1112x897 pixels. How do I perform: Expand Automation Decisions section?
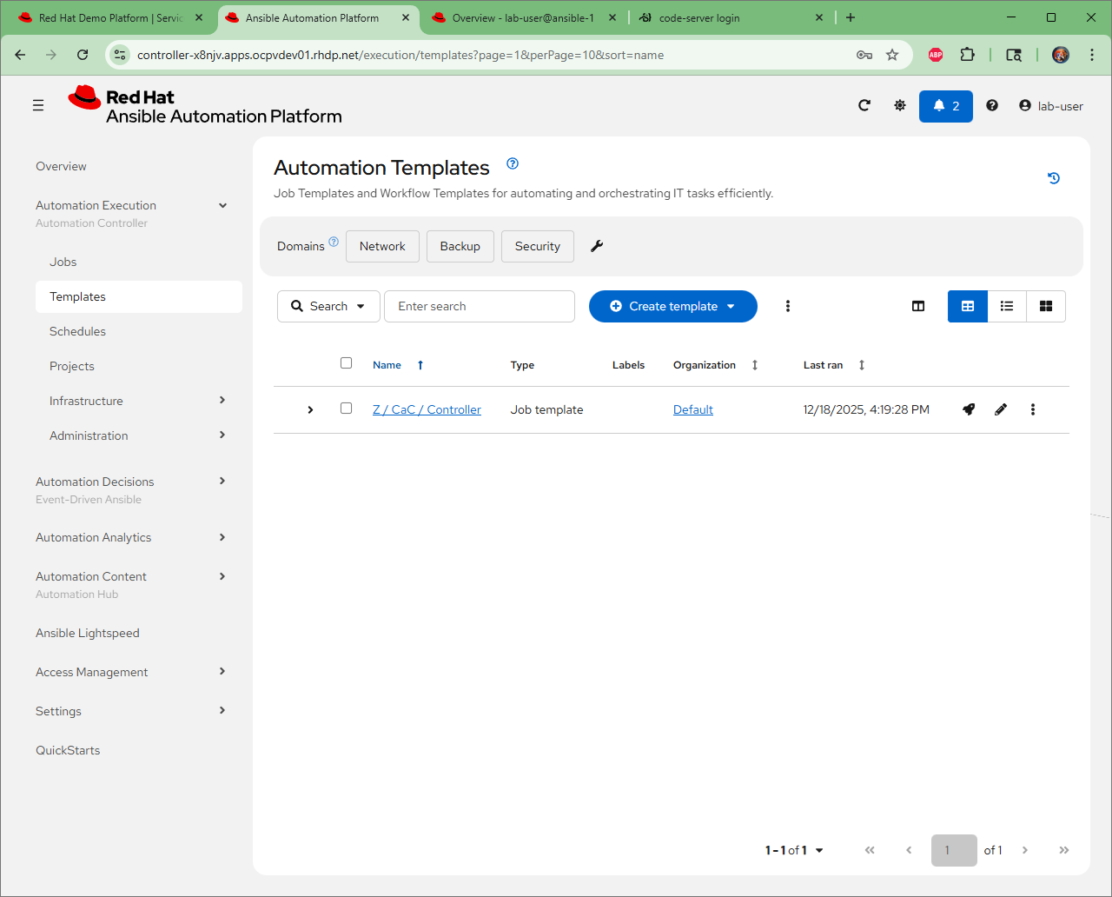(x=222, y=481)
